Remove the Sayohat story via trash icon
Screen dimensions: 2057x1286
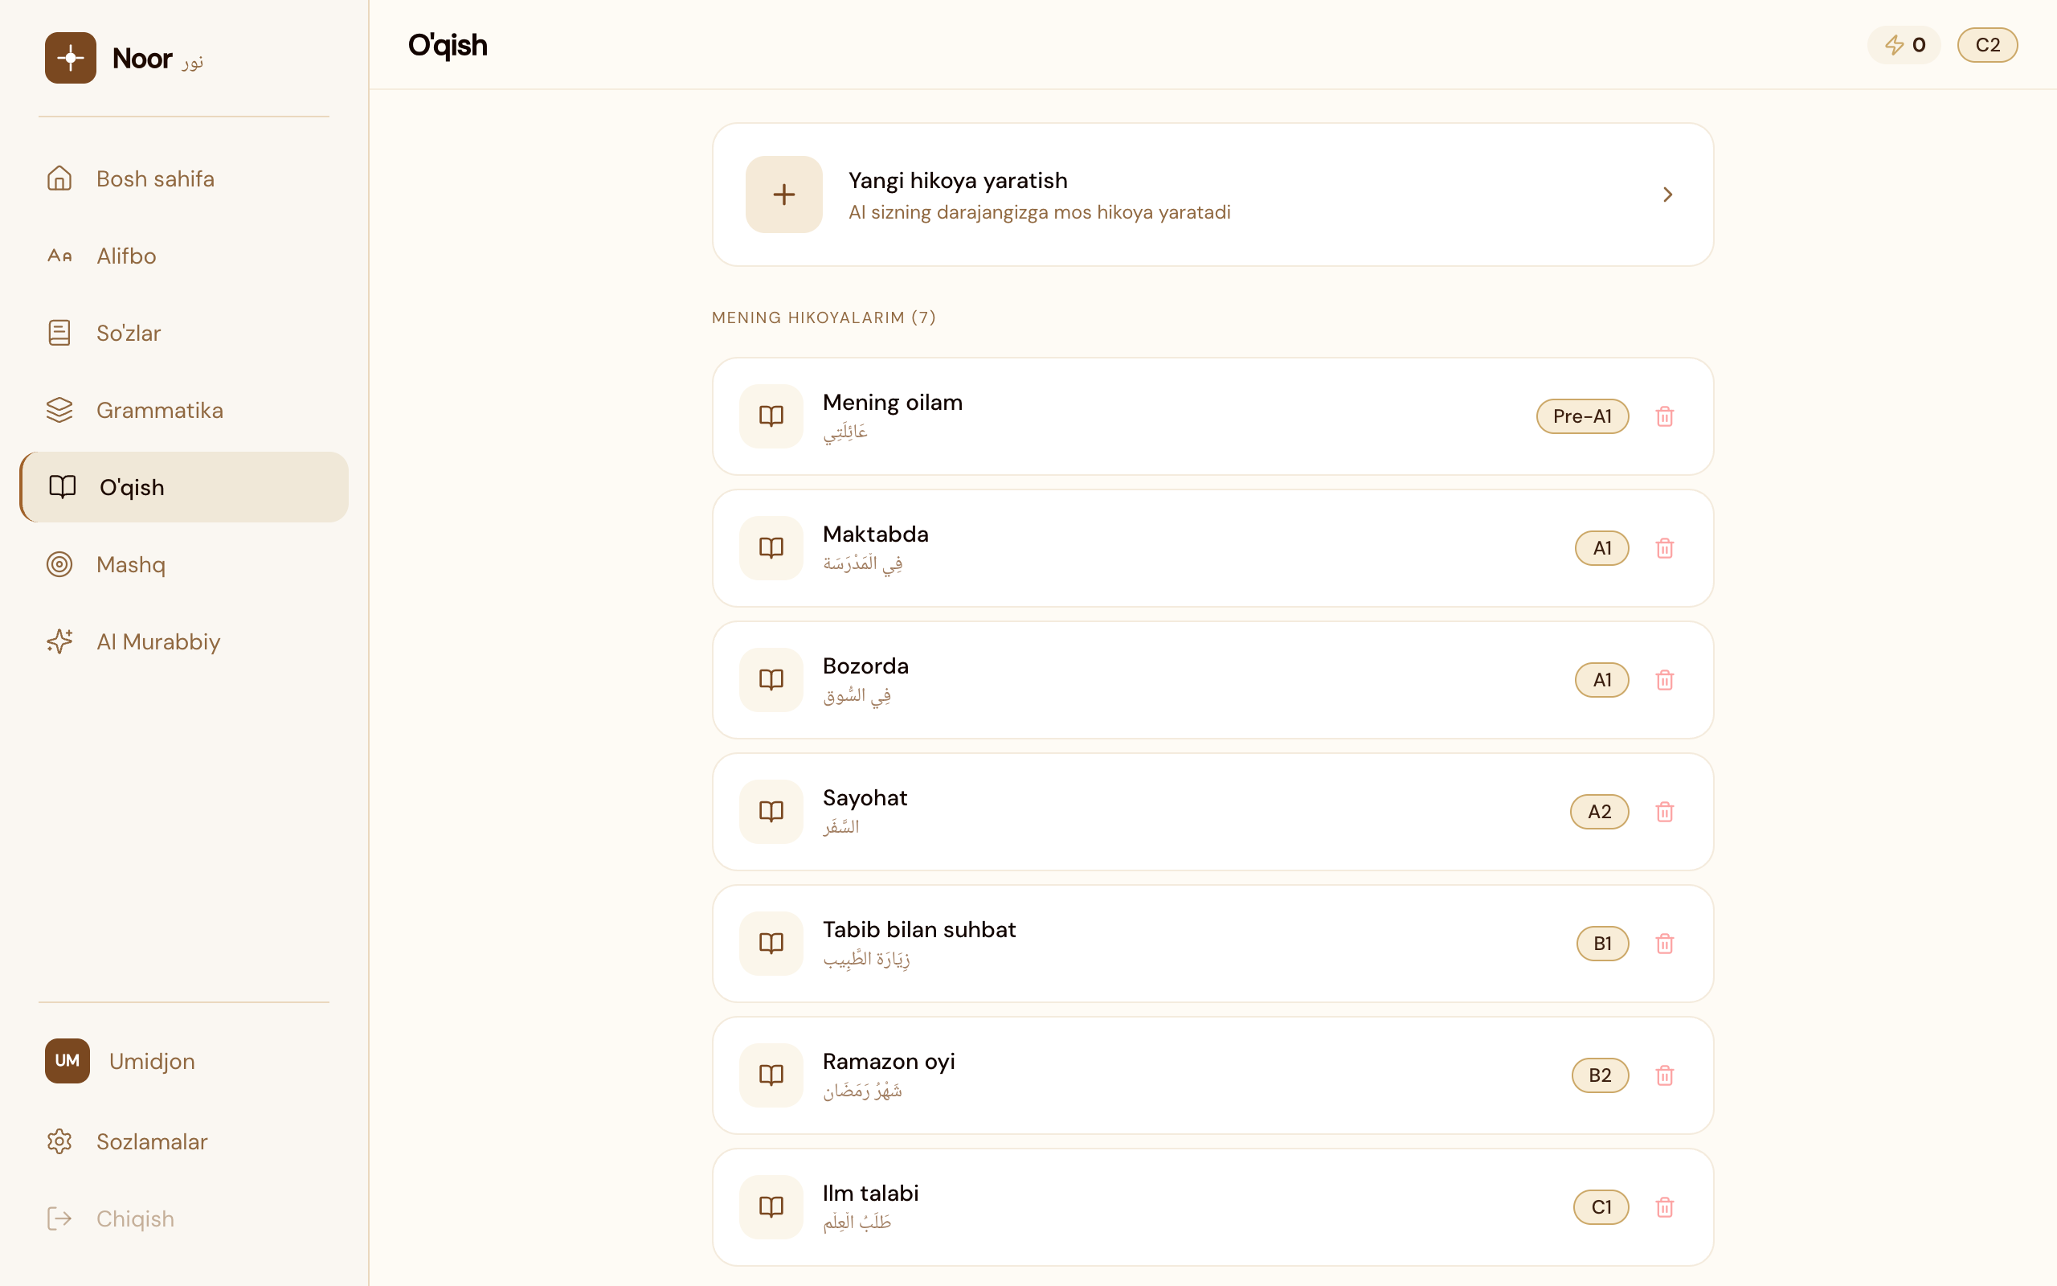tap(1664, 812)
